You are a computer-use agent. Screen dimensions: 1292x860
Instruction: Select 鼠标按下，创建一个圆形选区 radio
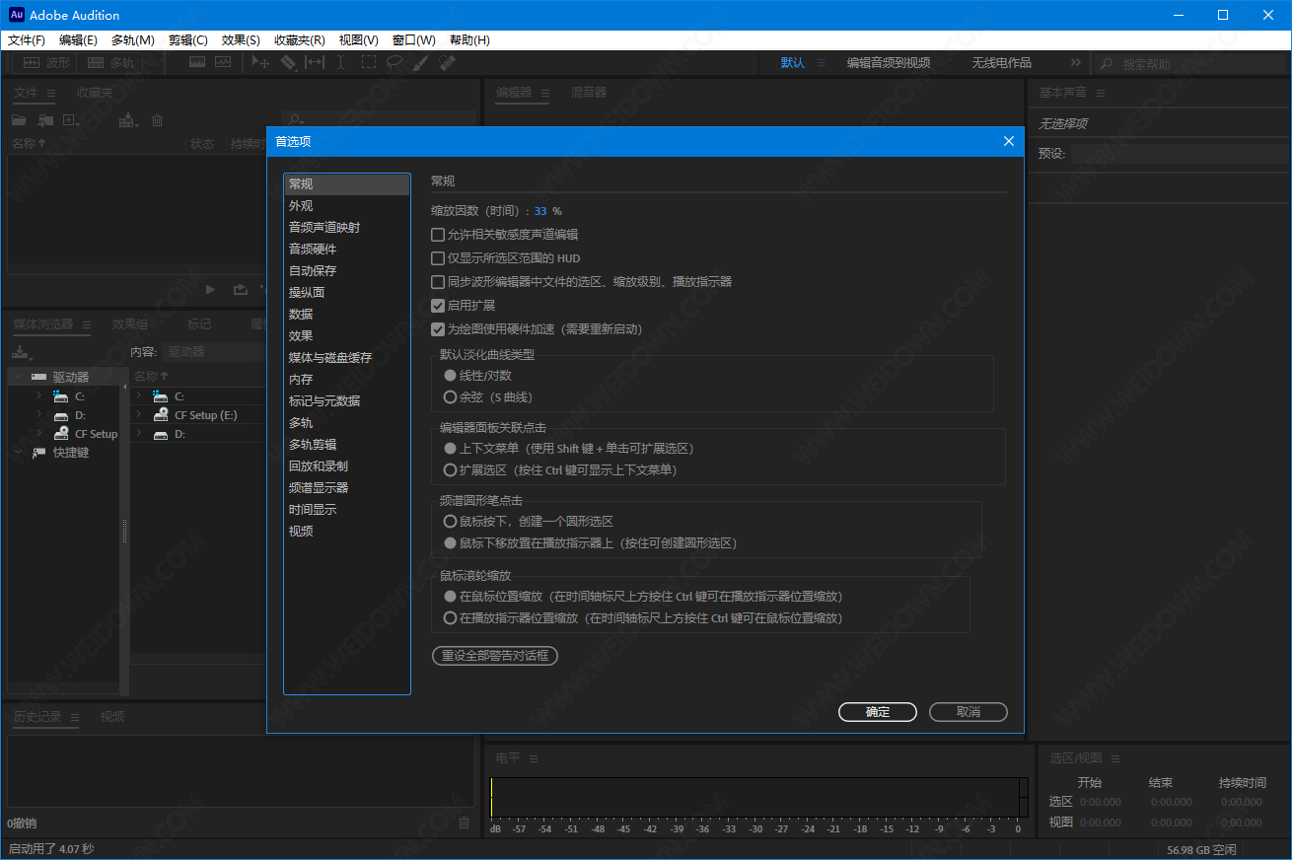click(x=451, y=522)
